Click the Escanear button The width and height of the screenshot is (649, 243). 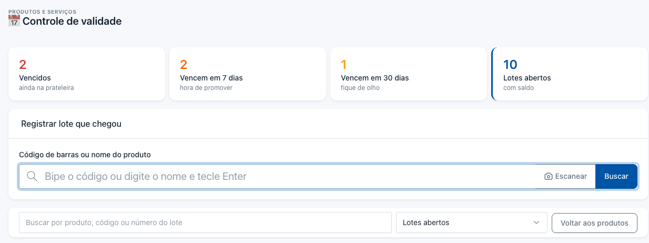tap(565, 176)
